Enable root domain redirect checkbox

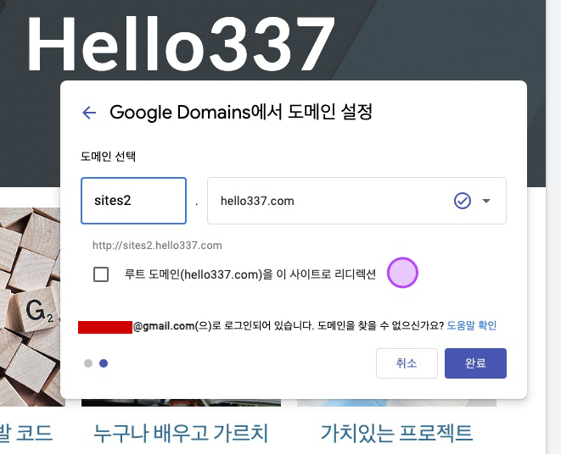coord(101,274)
